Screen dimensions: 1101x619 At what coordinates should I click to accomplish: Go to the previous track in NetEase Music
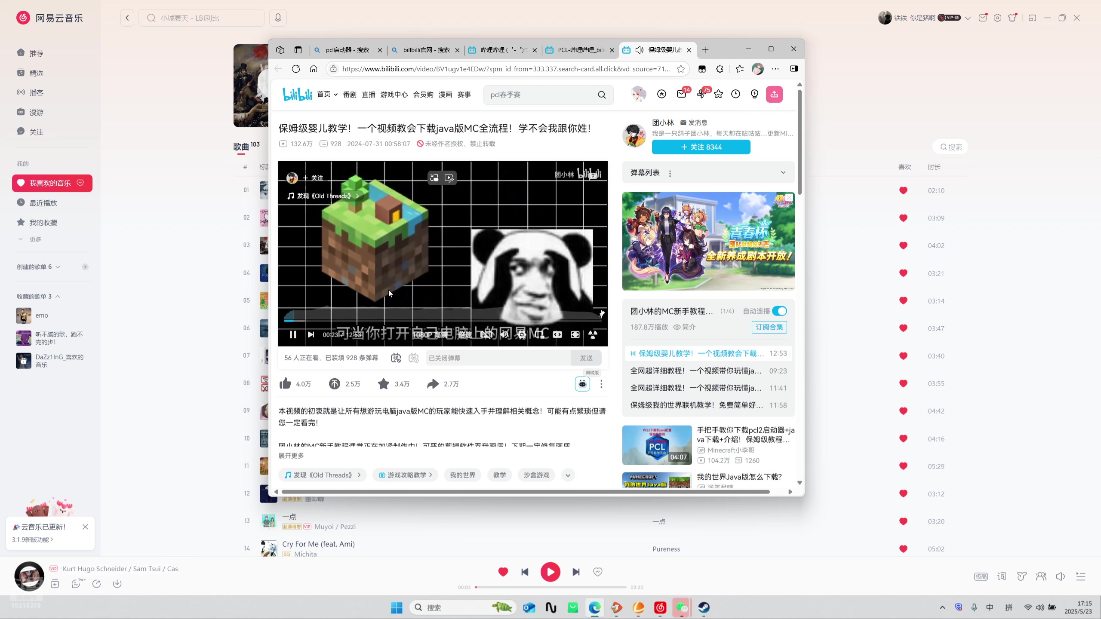pyautogui.click(x=525, y=572)
